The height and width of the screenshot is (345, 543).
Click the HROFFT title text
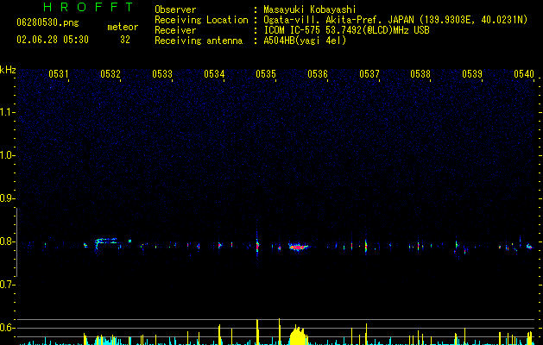point(89,7)
